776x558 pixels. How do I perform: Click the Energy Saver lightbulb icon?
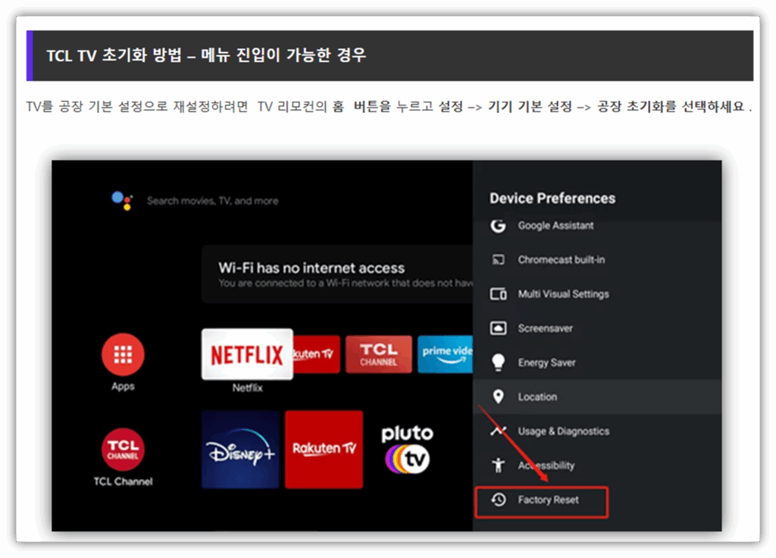(498, 362)
